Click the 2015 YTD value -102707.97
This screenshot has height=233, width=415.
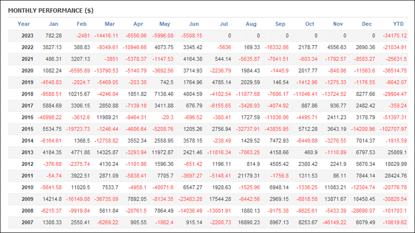(393, 129)
